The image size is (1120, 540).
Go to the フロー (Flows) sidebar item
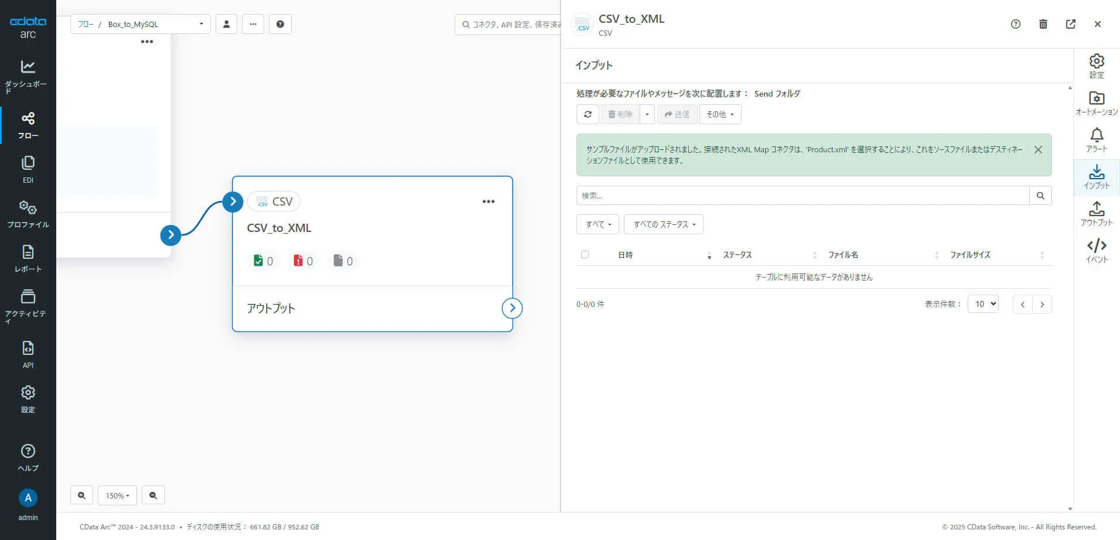(28, 125)
